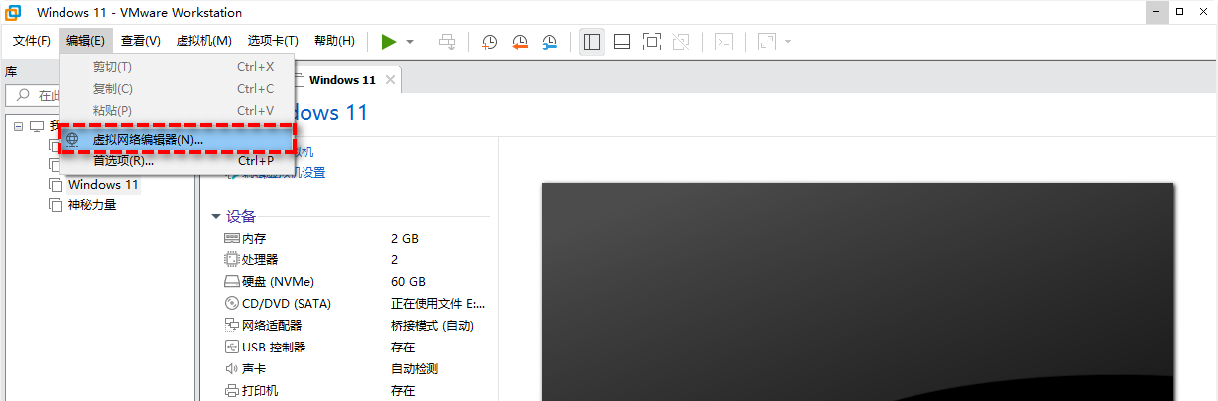The height and width of the screenshot is (401, 1218).
Task: Collapse the 设备 section triangle
Action: 216,217
